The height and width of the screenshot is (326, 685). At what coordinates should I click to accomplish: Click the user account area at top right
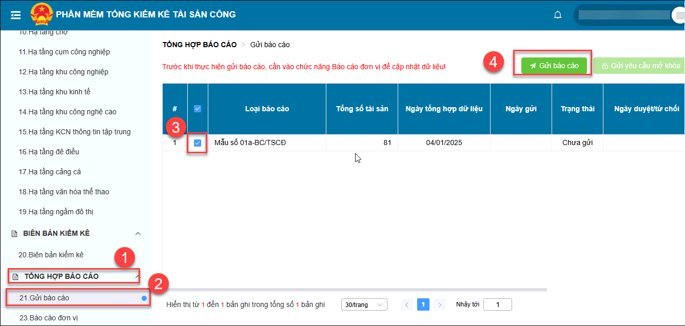tap(629, 15)
